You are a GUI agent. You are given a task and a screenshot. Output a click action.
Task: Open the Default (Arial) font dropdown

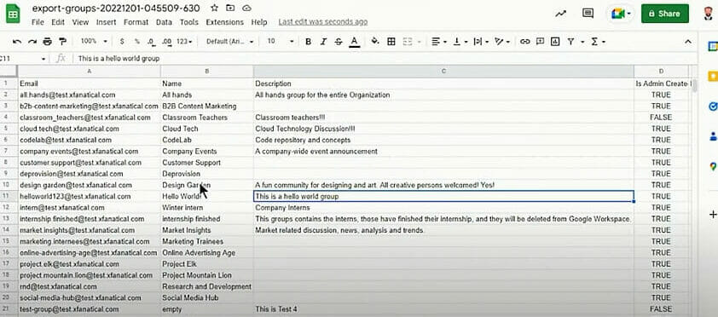pyautogui.click(x=230, y=42)
